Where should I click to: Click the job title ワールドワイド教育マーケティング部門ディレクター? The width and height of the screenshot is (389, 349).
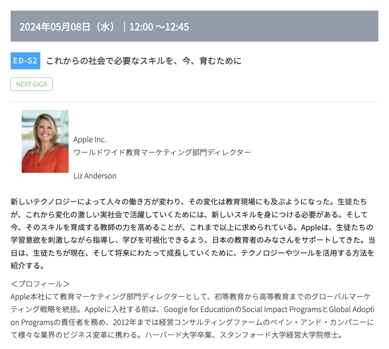tap(162, 152)
